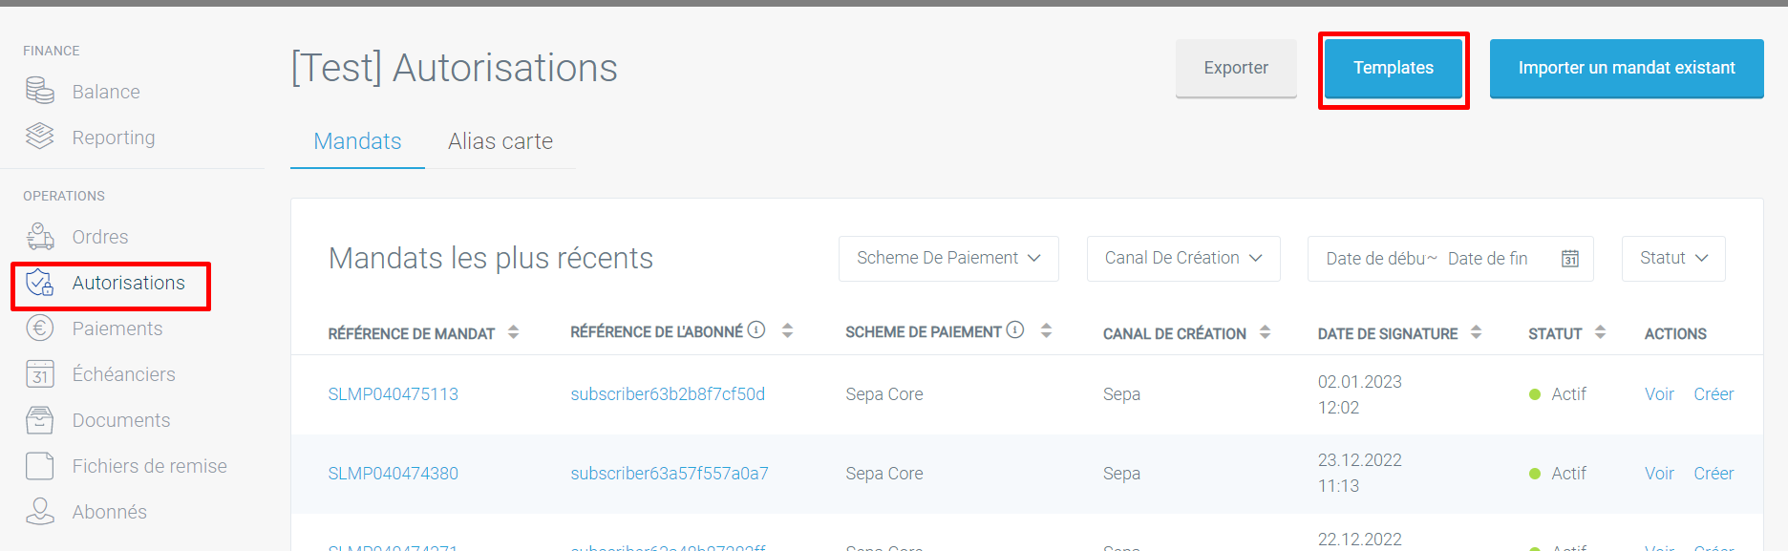This screenshot has width=1788, height=551.
Task: Sort by Scheme de paiement column
Action: [x=1046, y=330]
